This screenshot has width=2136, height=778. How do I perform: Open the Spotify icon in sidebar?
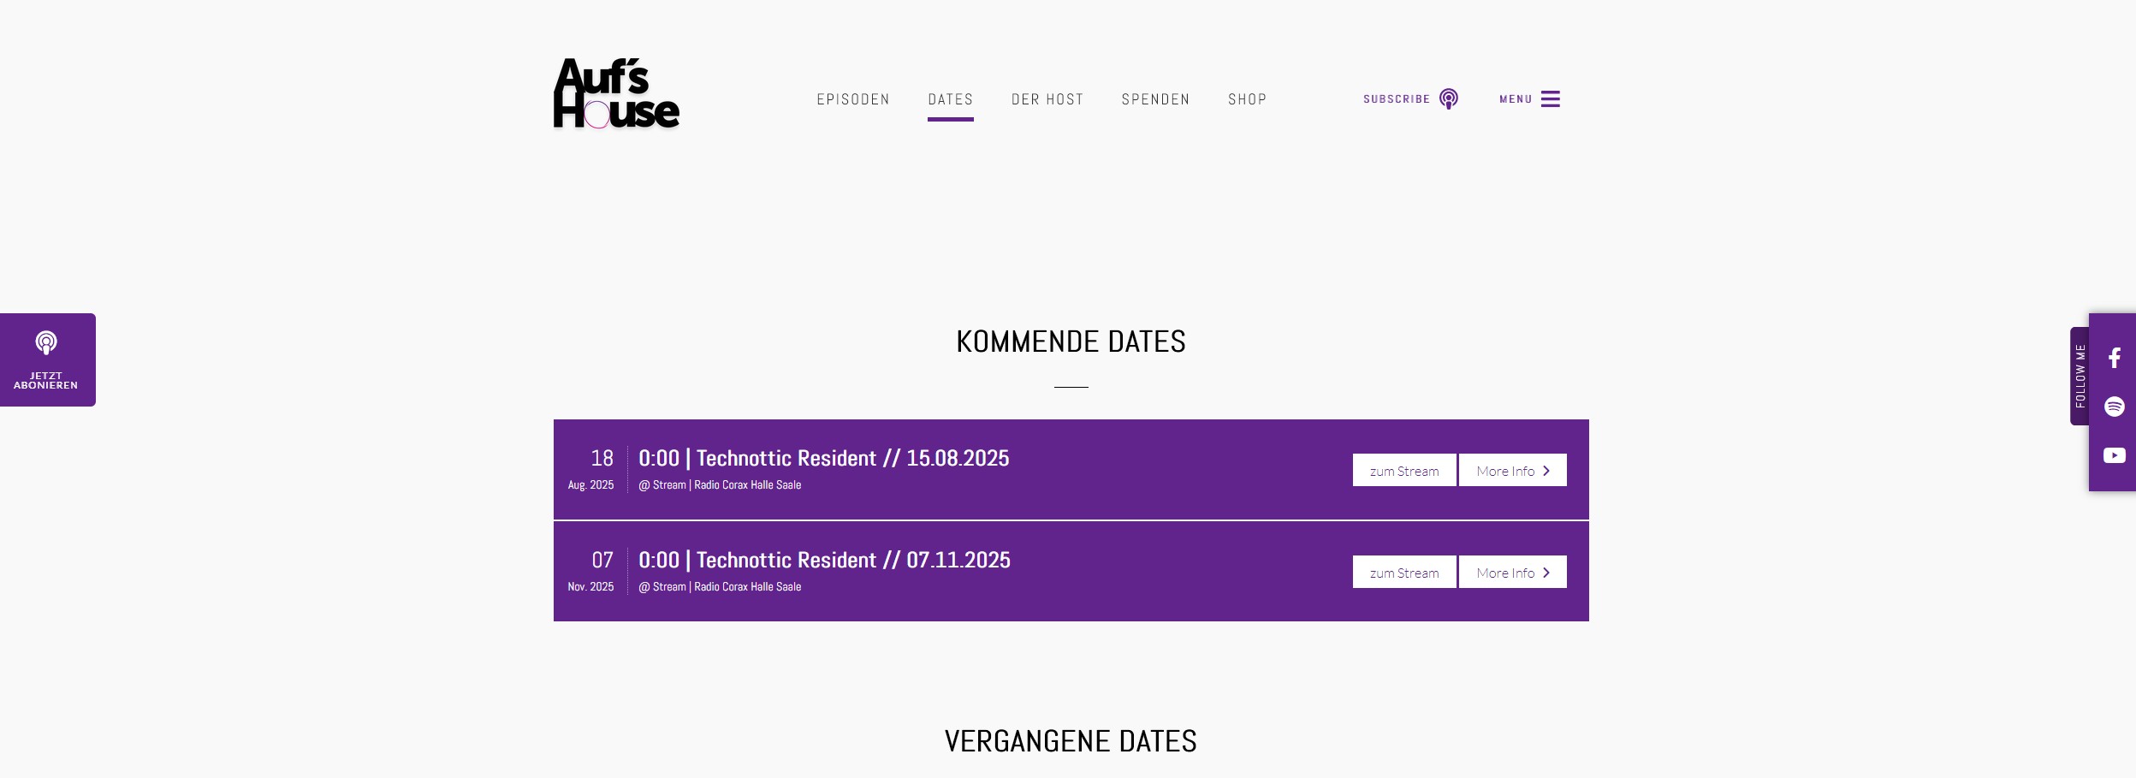2114,407
